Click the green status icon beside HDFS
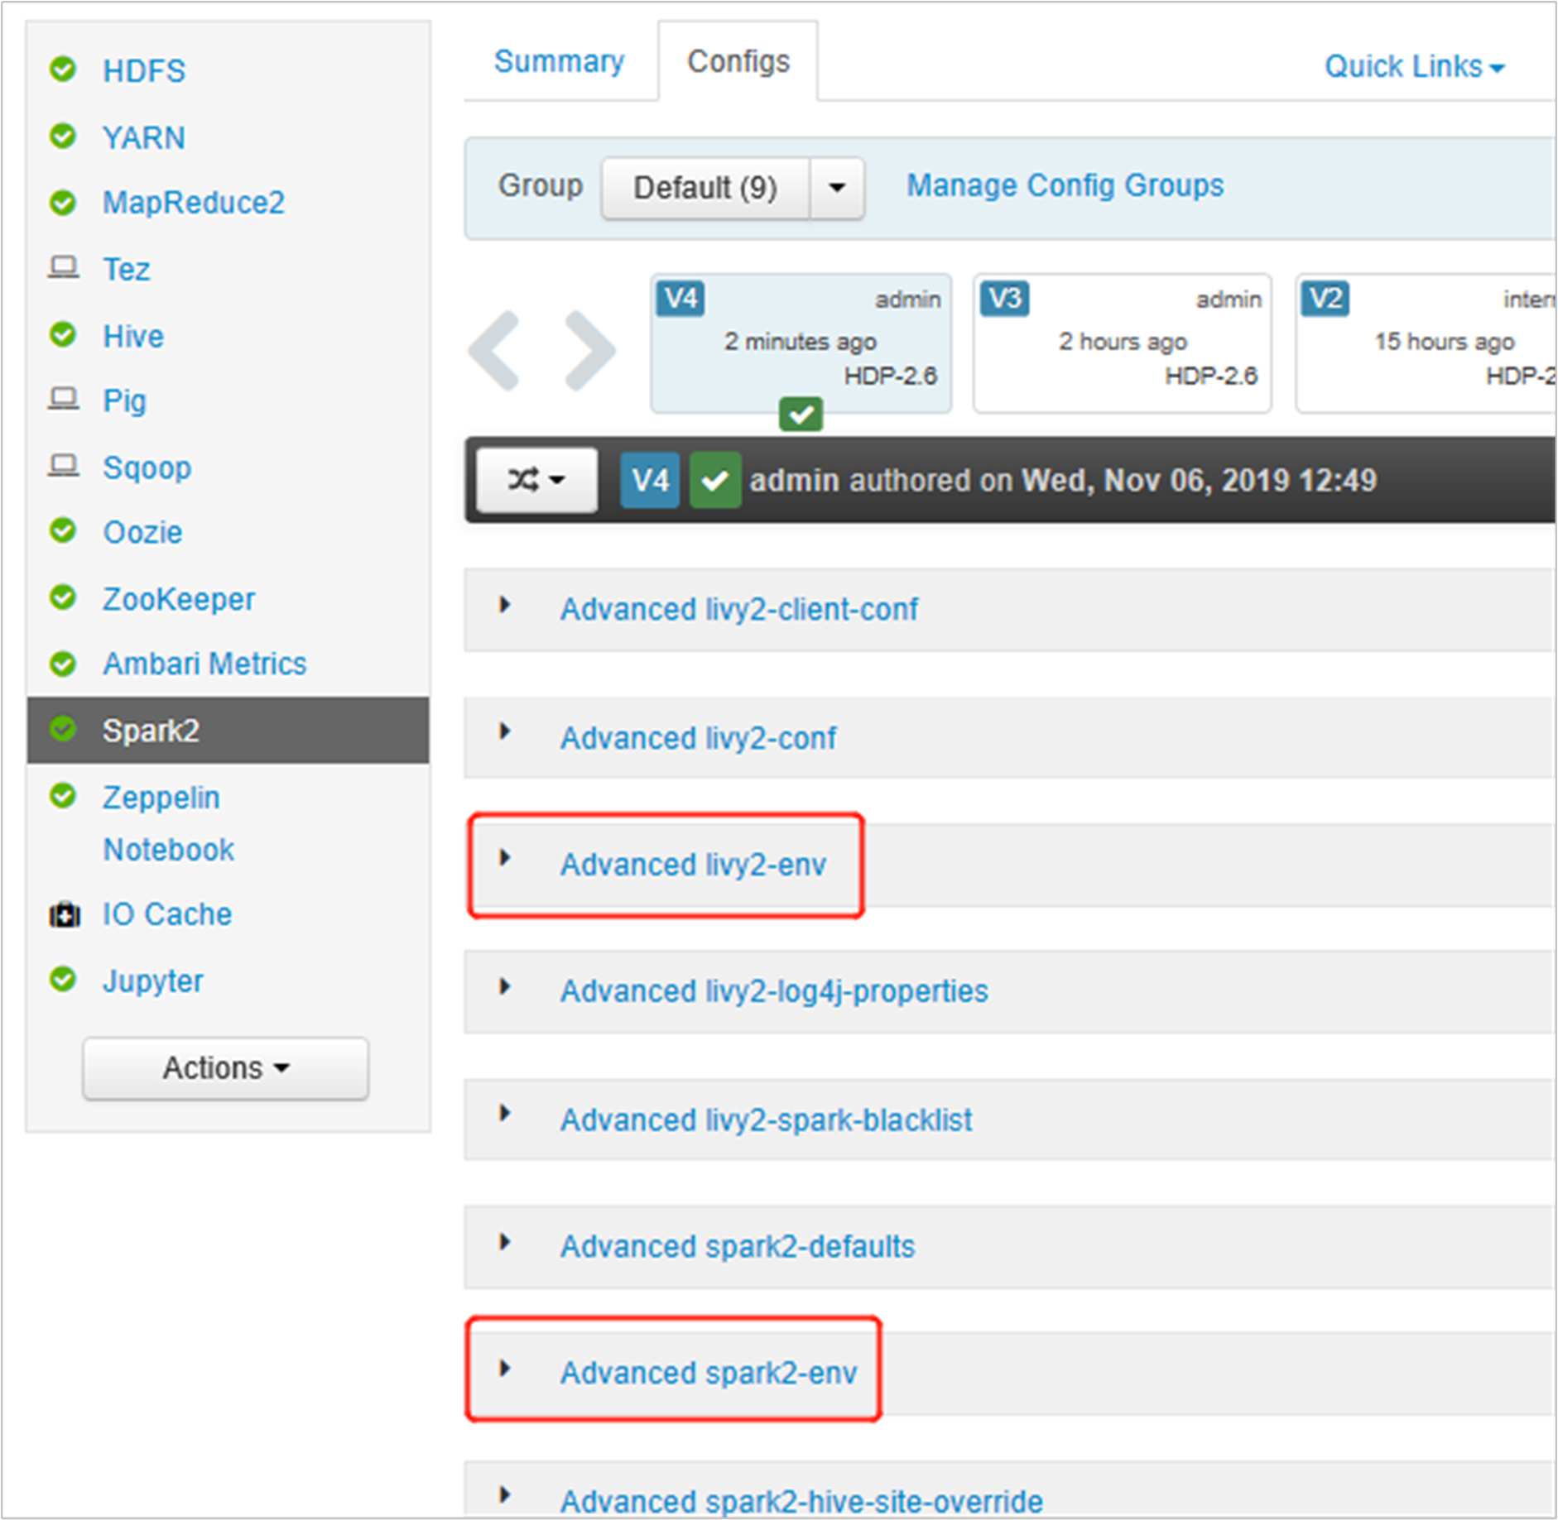This screenshot has width=1558, height=1520. tap(63, 69)
